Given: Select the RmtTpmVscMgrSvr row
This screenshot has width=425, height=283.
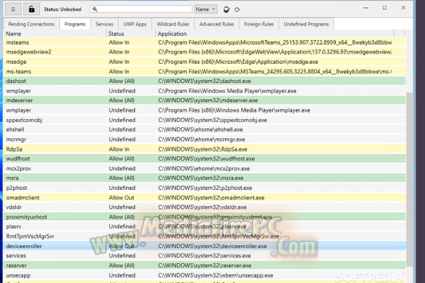Looking at the screenshot, I should tap(205, 236).
